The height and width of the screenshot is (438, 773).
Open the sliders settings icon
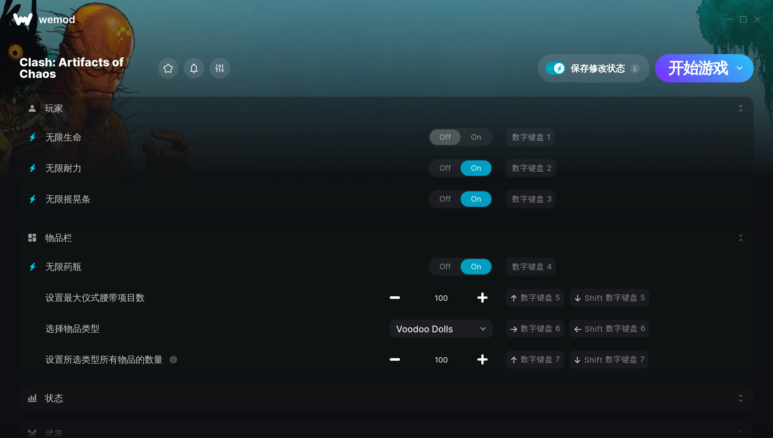point(220,68)
